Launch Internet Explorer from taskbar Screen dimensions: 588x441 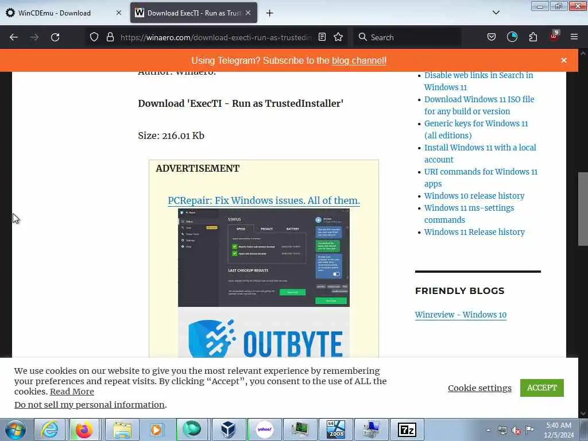[49, 430]
